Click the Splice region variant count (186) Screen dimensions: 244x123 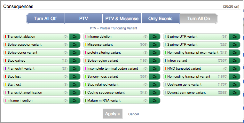click(x=144, y=60)
